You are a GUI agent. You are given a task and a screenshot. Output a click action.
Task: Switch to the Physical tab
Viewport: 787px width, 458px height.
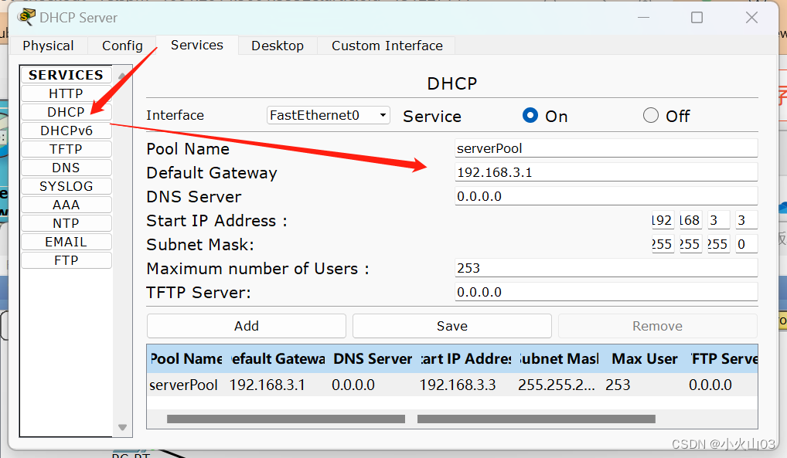tap(48, 46)
